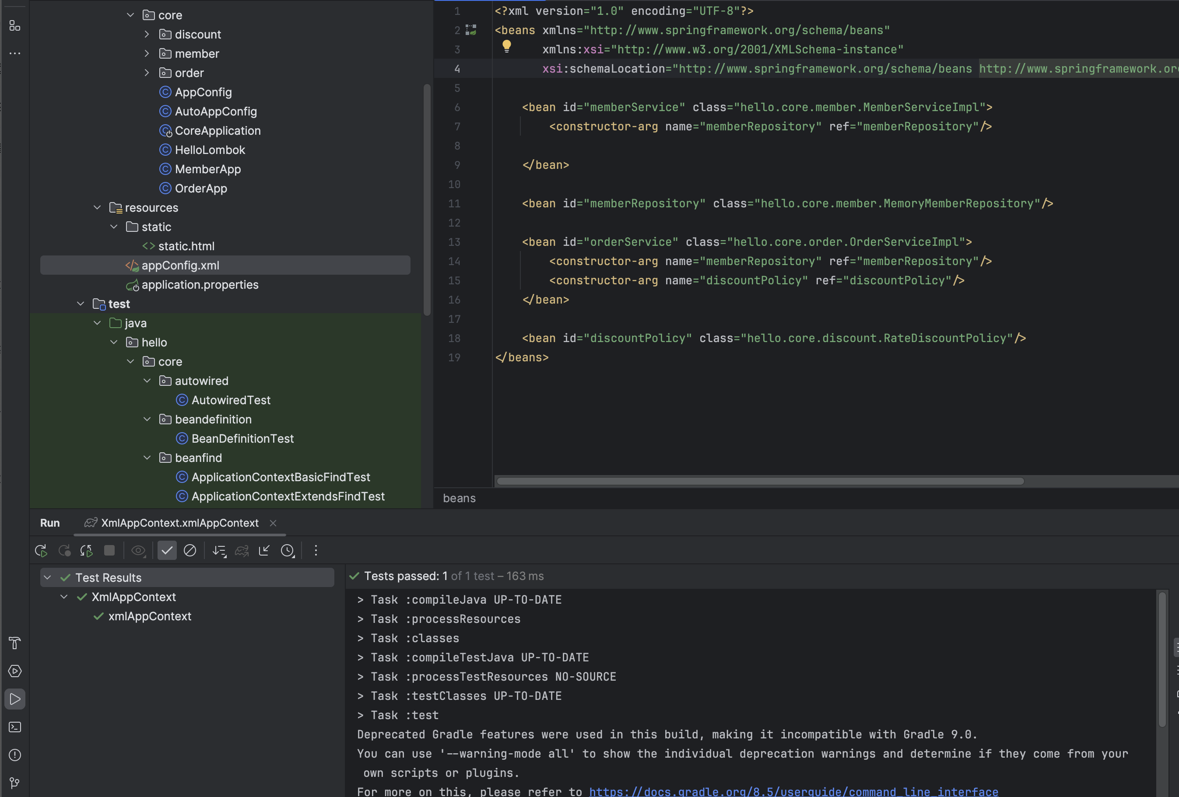1179x797 pixels.
Task: Open the Structure tool window icon
Action: pos(15,26)
